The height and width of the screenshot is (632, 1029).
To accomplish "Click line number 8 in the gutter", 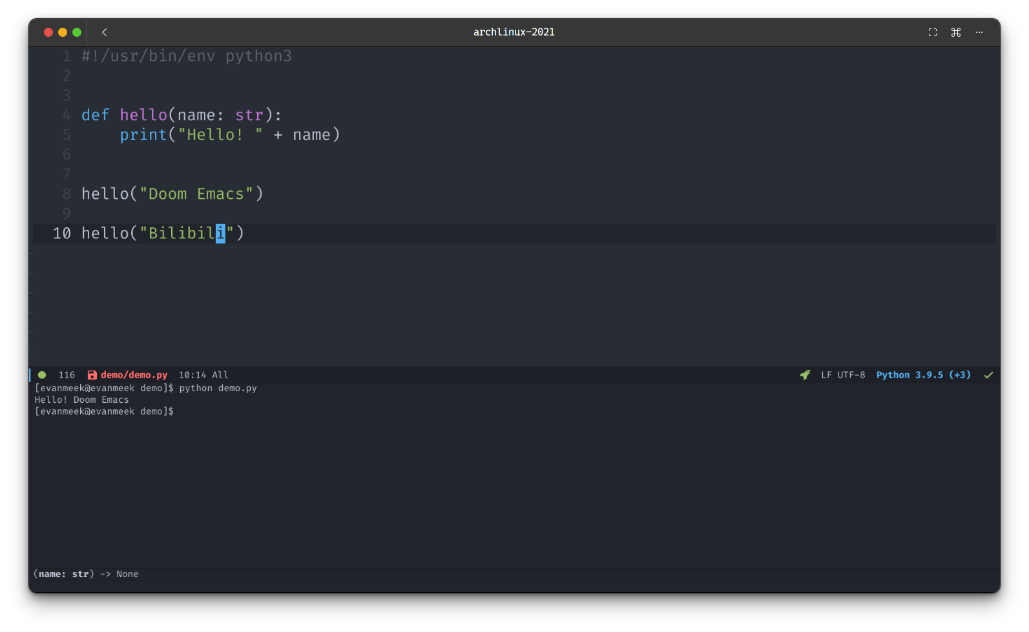I will pos(67,194).
